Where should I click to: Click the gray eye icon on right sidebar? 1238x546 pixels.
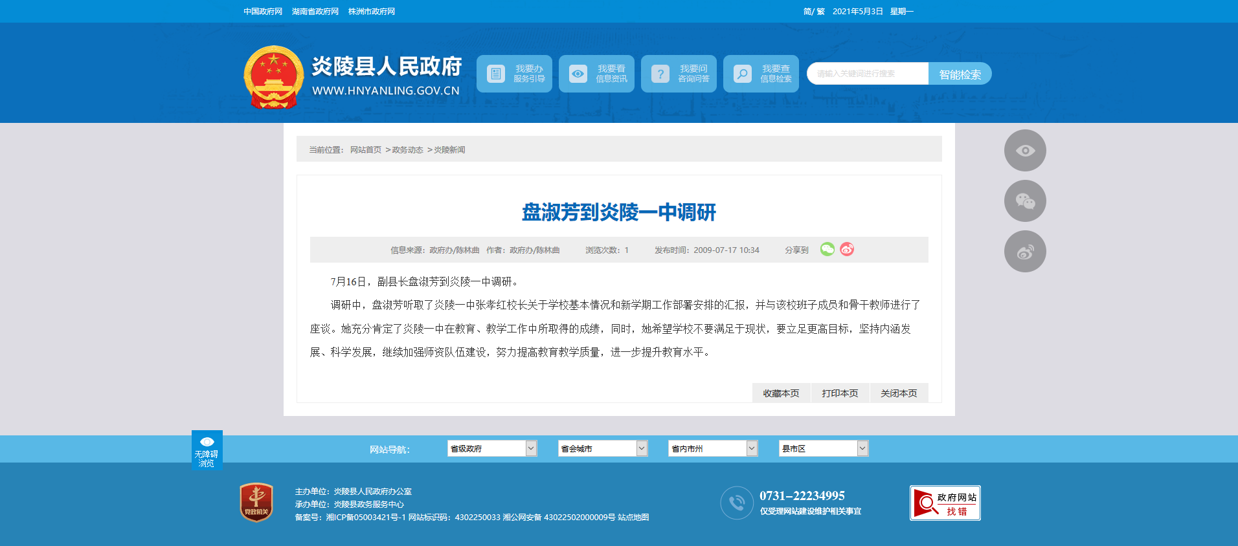pyautogui.click(x=1025, y=151)
